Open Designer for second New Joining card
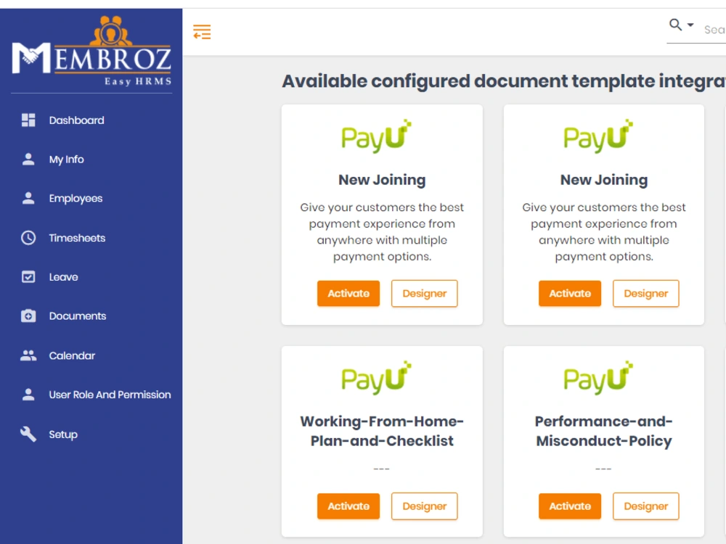Image resolution: width=726 pixels, height=544 pixels. tap(646, 293)
